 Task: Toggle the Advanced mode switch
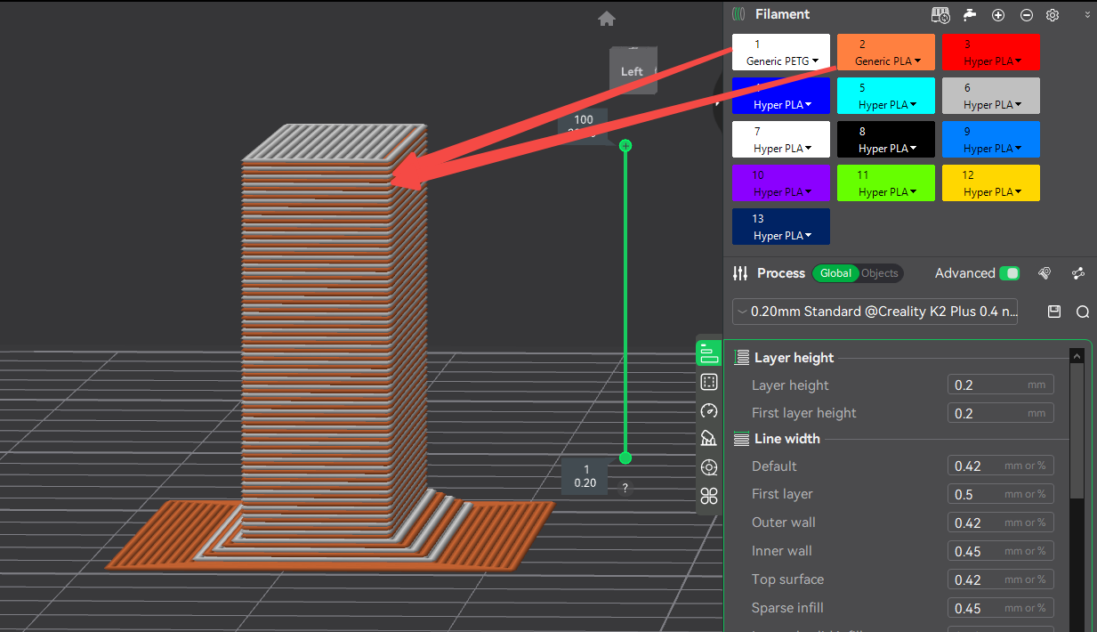pyautogui.click(x=1009, y=273)
